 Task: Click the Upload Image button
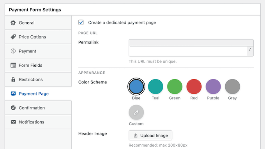coord(150,135)
